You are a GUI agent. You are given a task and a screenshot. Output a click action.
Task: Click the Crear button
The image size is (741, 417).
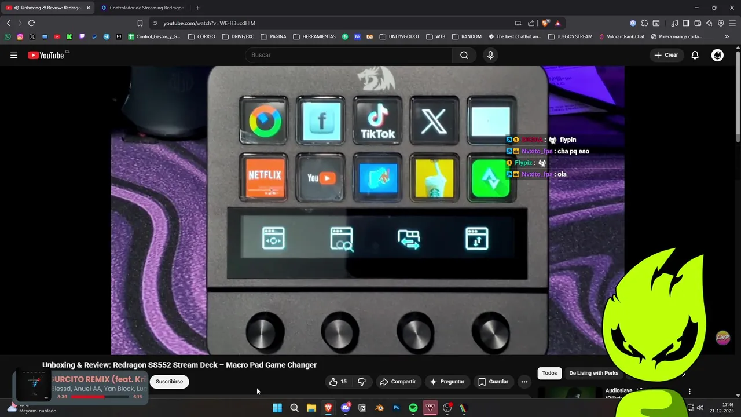[666, 55]
